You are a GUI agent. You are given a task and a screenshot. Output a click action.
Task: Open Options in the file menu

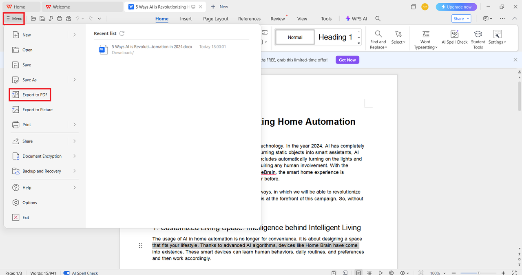click(x=29, y=203)
